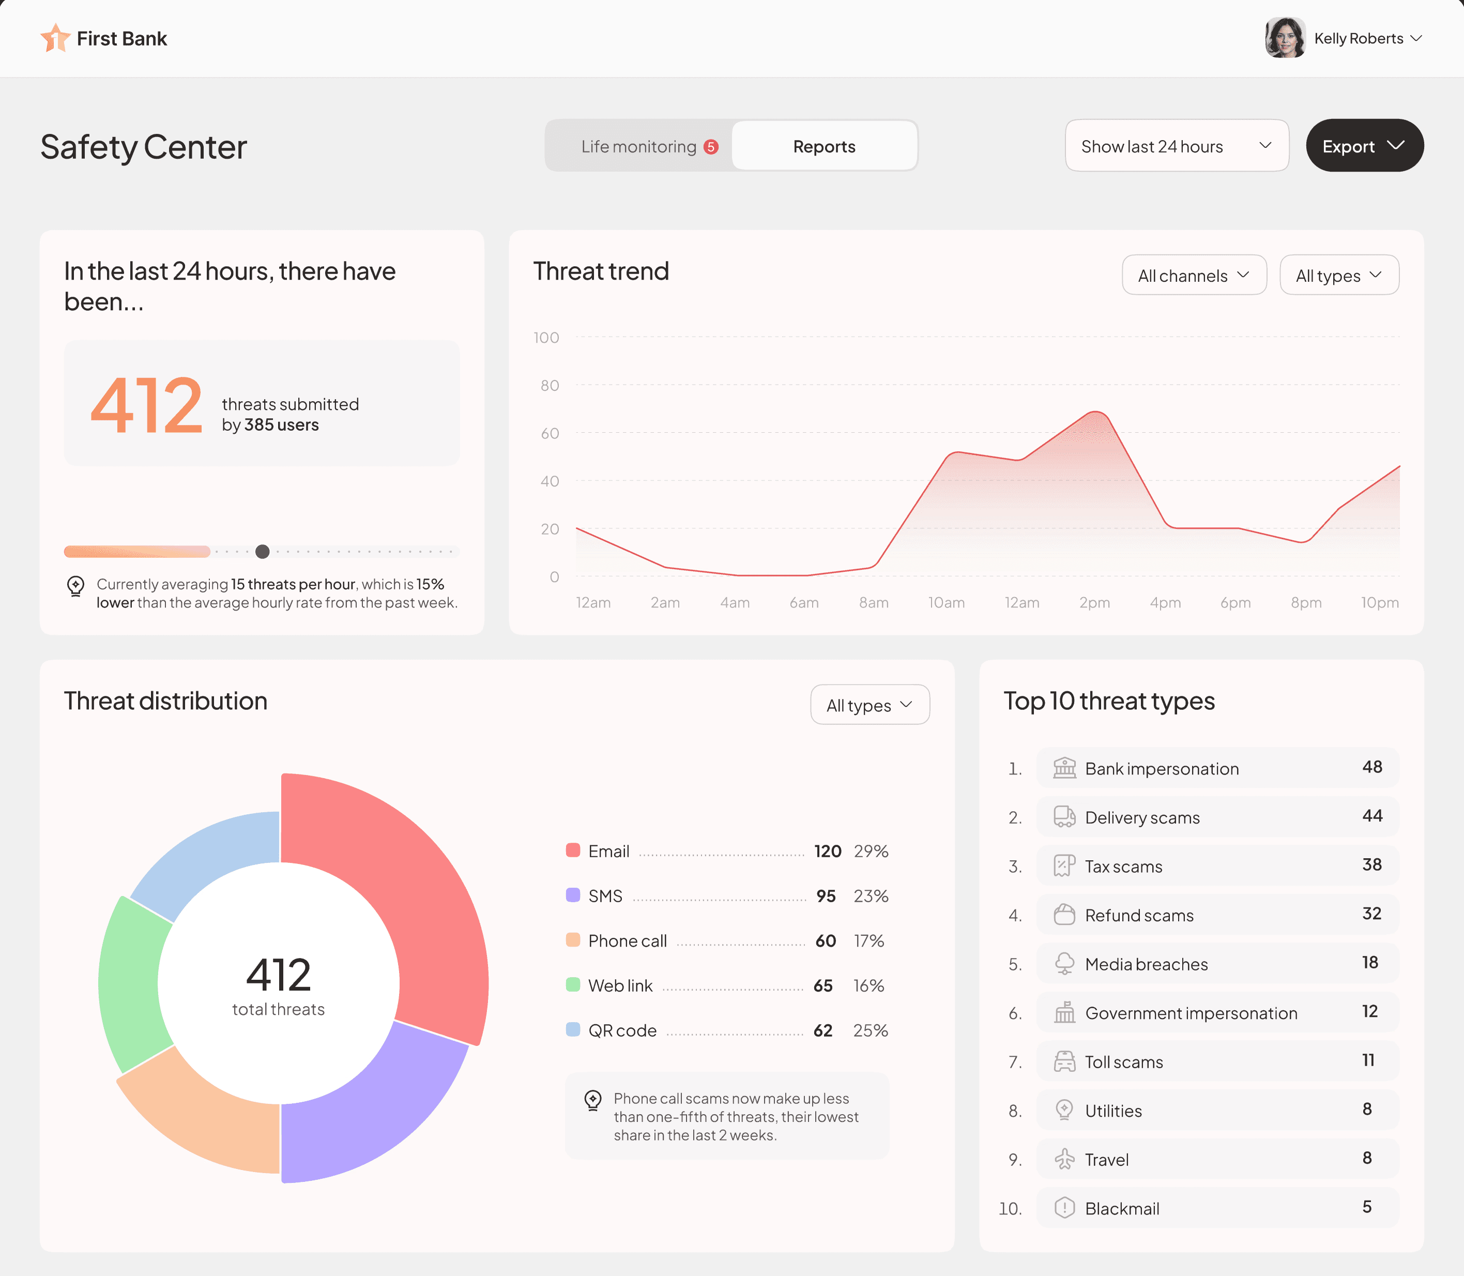Click the Blackmail warning shield icon
The image size is (1464, 1276).
[1064, 1208]
